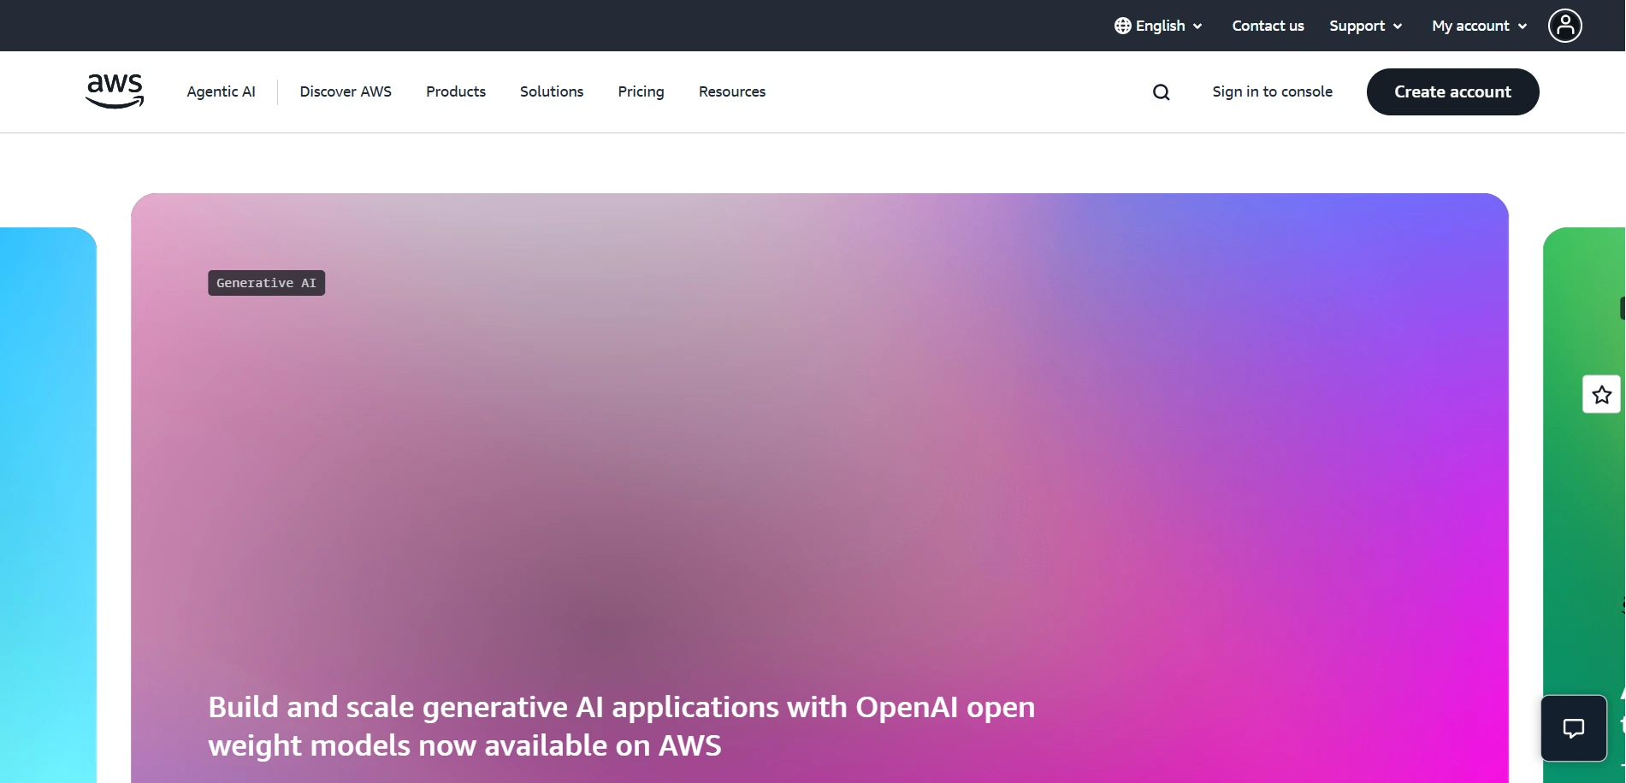The height and width of the screenshot is (783, 1626).
Task: Click Sign in to console
Action: tap(1272, 91)
